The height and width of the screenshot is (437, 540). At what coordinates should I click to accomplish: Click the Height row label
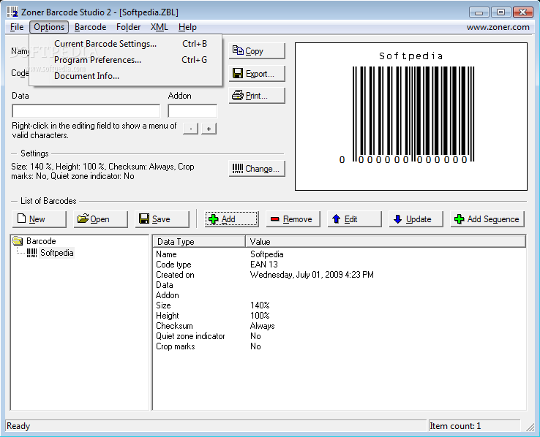[x=168, y=316]
